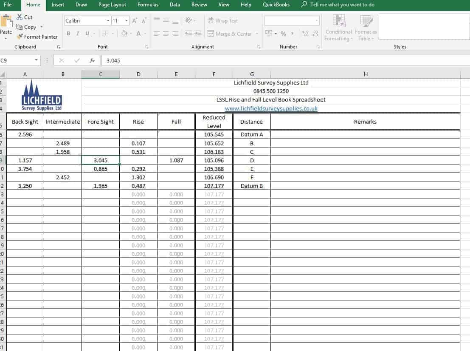Click into the formula bar showing 3.045
470x351 pixels.
pyautogui.click(x=285, y=60)
